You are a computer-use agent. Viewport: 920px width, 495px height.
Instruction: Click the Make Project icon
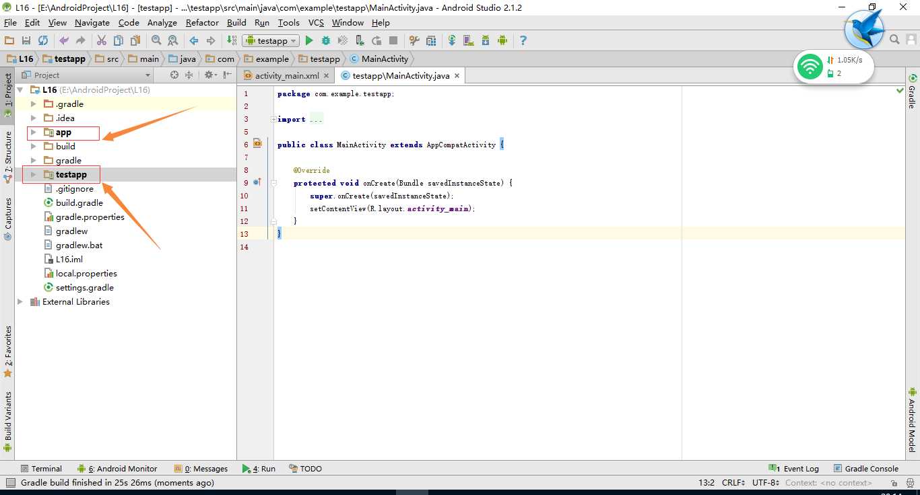232,40
